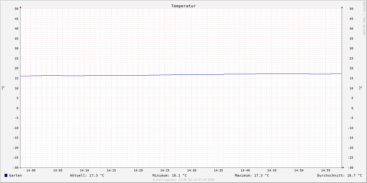Click the 14:10 time axis label
Viewport: 367px width, 183px height.
84,170
